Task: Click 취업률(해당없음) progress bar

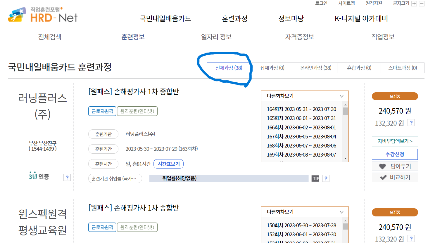Action: [229, 178]
